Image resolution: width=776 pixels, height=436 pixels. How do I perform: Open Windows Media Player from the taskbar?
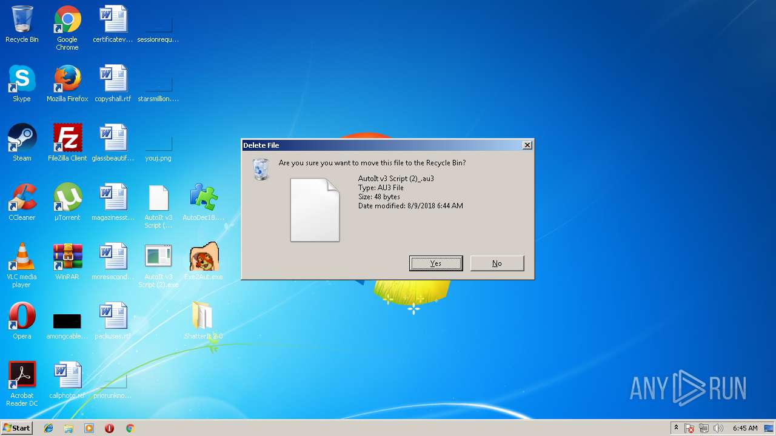(89, 428)
